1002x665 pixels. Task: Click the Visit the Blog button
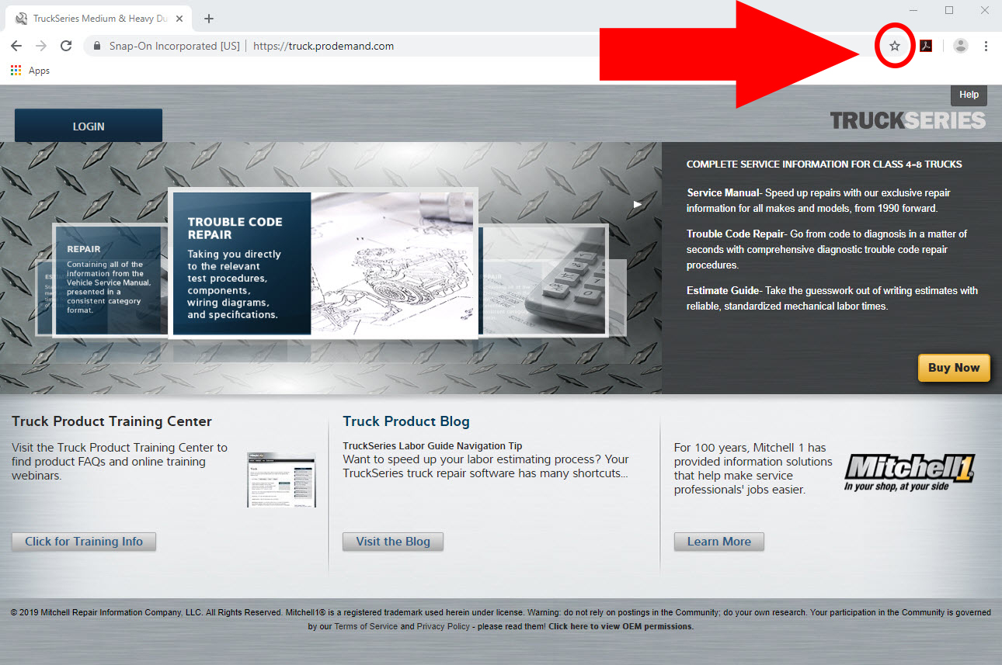click(x=393, y=542)
